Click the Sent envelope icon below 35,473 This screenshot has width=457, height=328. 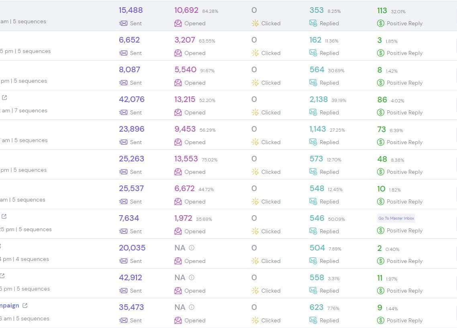click(x=123, y=320)
